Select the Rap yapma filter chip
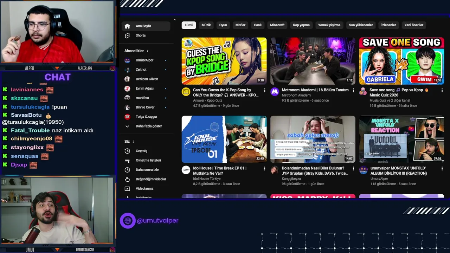Viewport: 450px width, 253px height. point(301,25)
